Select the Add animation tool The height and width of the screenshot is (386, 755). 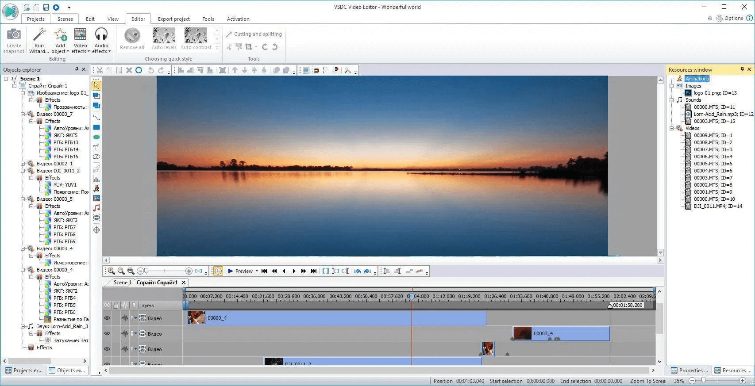[x=96, y=188]
